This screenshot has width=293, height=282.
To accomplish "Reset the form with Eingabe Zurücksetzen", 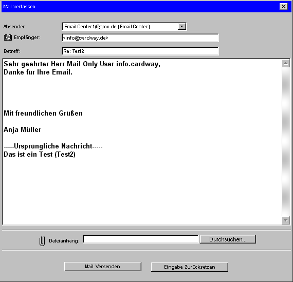I will pos(190,267).
